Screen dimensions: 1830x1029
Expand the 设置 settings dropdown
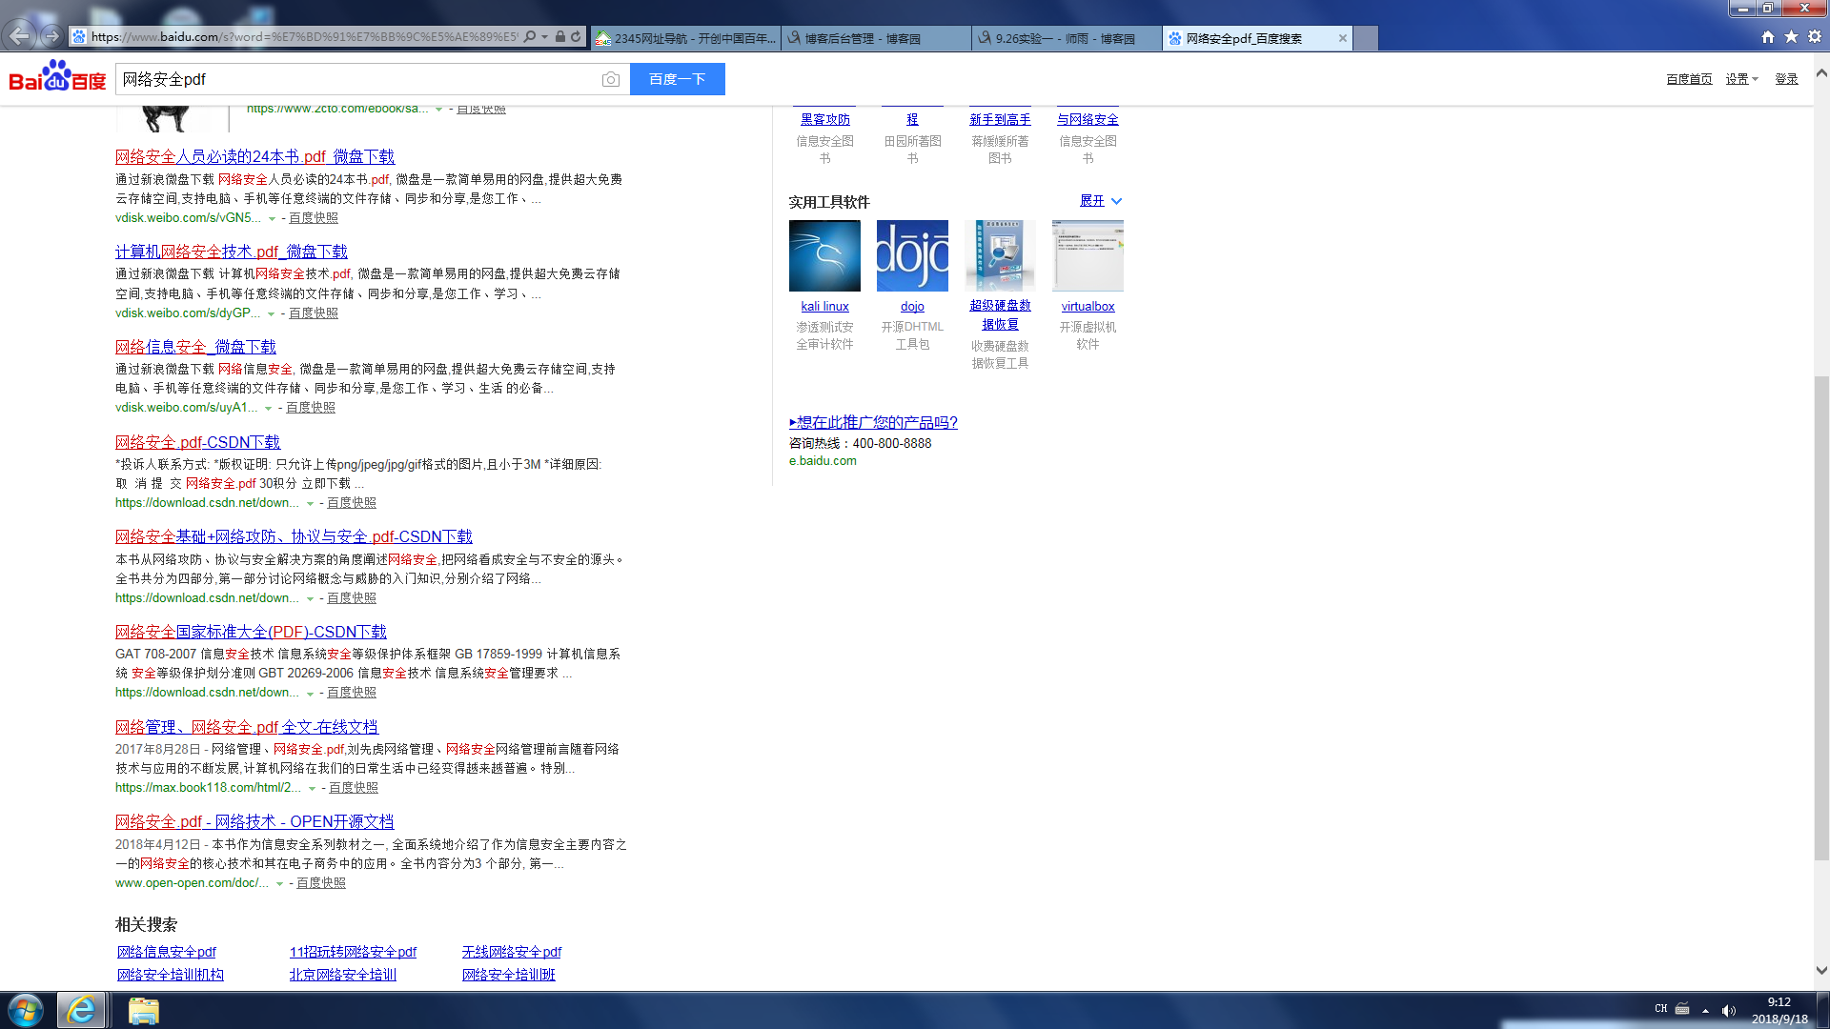pyautogui.click(x=1741, y=79)
